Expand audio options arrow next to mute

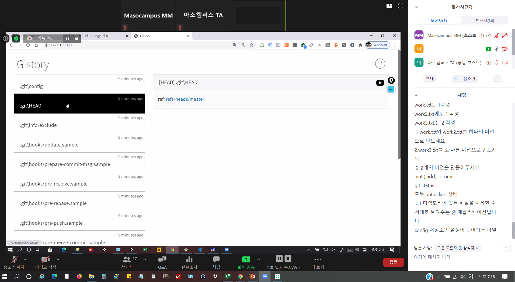(x=25, y=259)
